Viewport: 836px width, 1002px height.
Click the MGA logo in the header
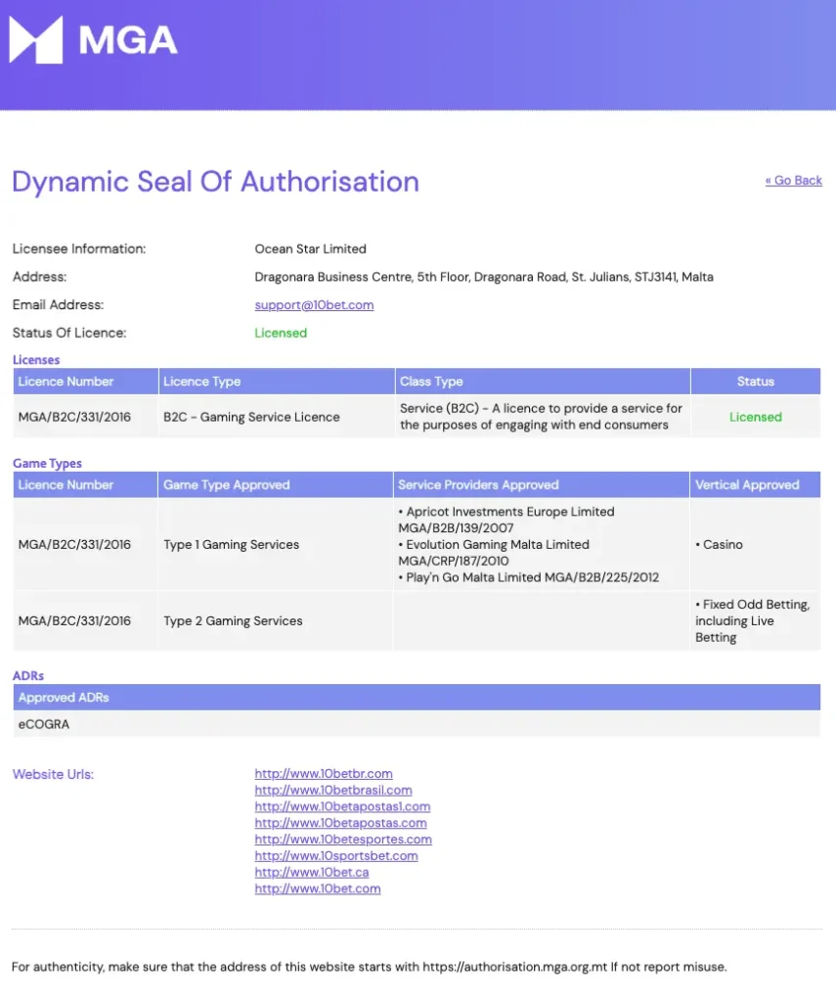pos(93,40)
